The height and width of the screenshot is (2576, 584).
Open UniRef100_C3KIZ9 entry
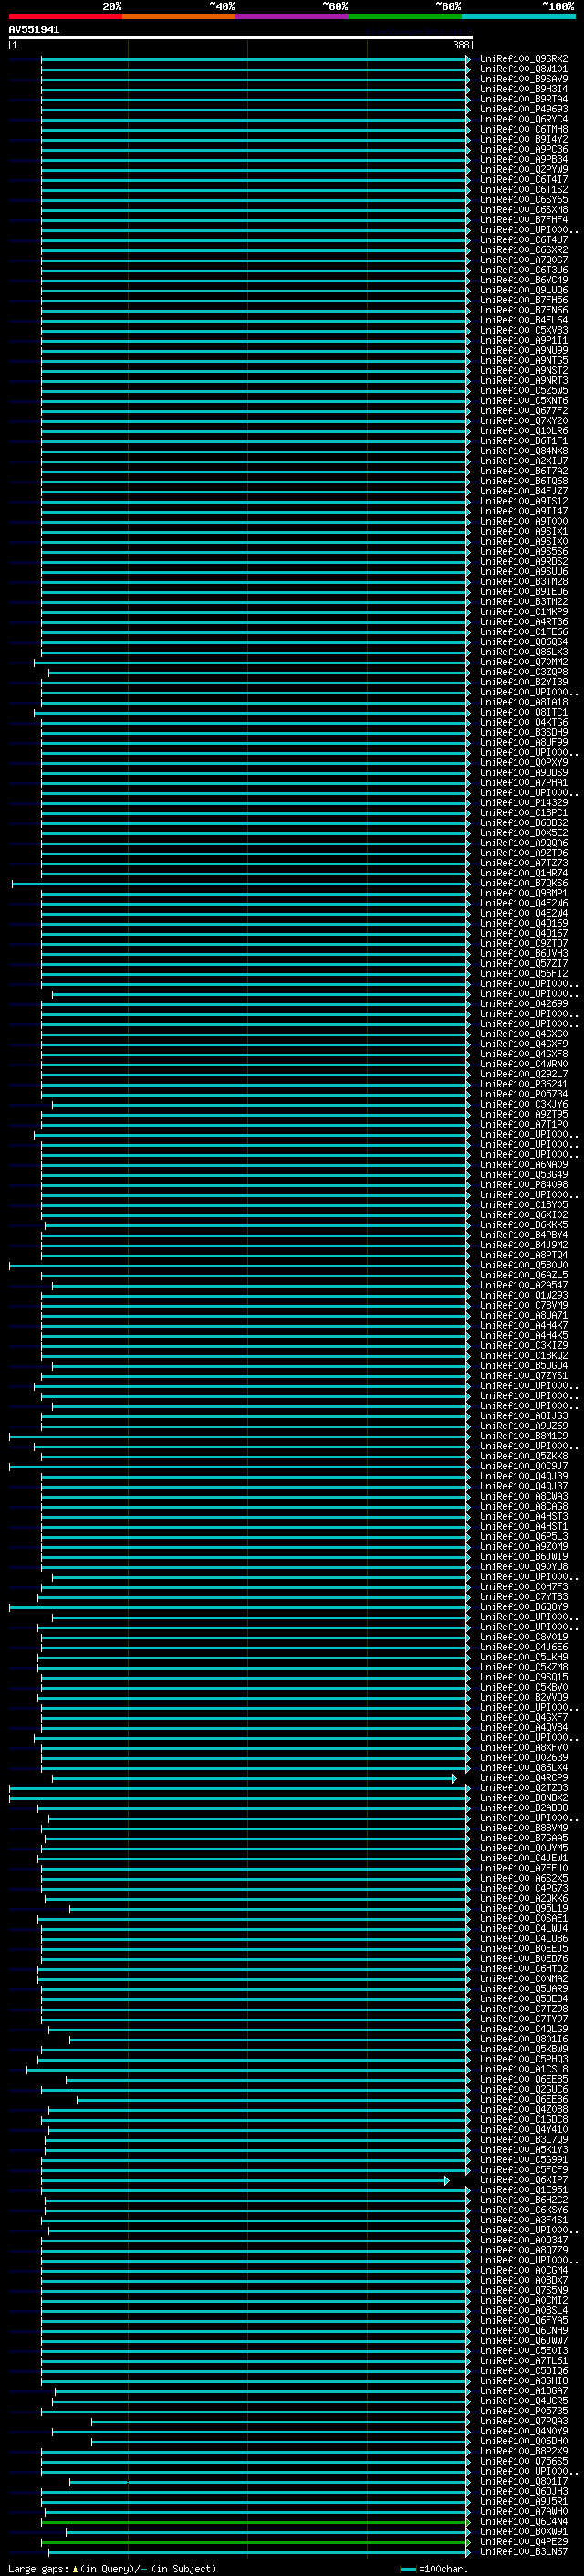(x=524, y=1345)
